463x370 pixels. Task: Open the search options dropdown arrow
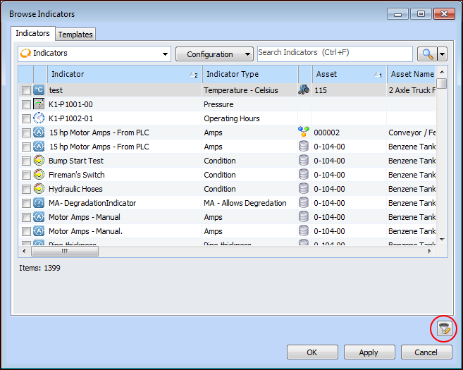pos(443,54)
